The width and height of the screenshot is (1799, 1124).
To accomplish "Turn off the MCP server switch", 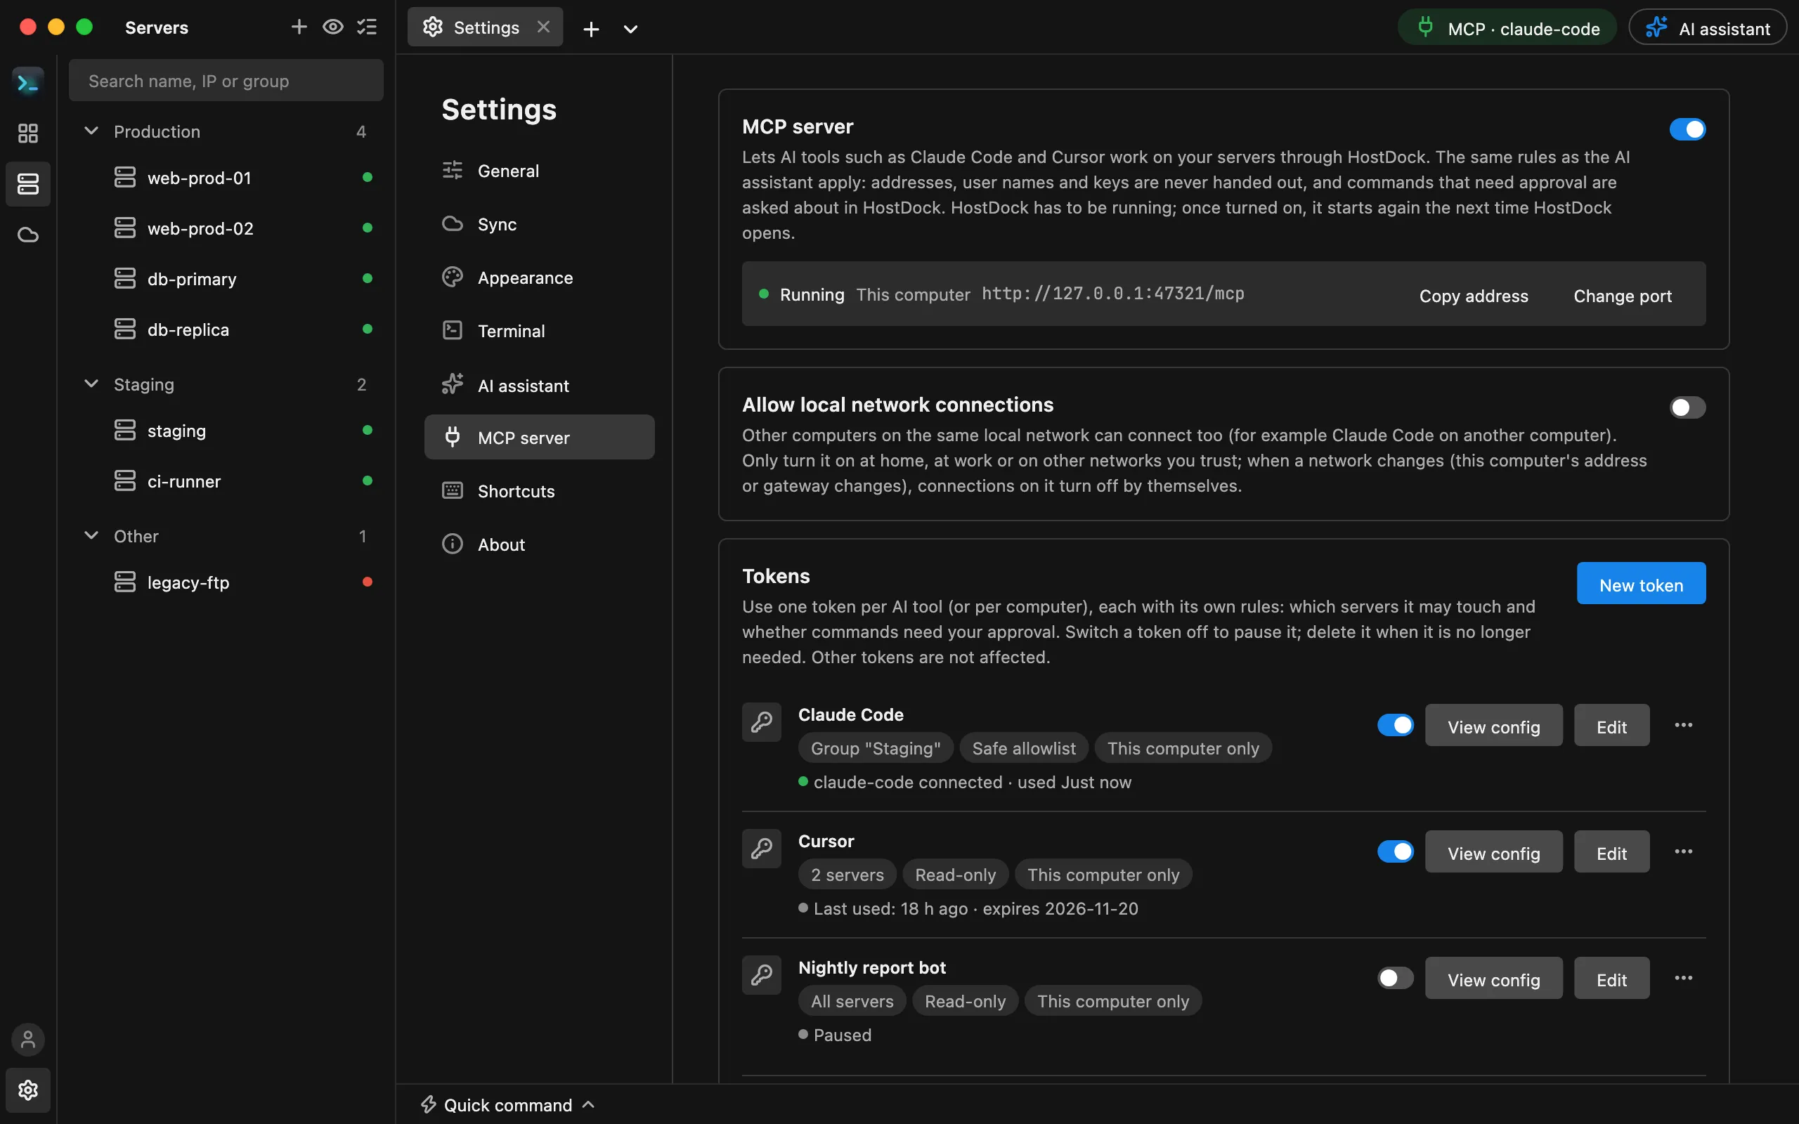I will (x=1687, y=129).
